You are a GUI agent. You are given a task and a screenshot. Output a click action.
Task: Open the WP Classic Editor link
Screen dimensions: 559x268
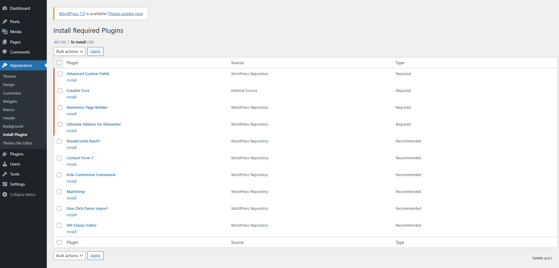click(82, 225)
